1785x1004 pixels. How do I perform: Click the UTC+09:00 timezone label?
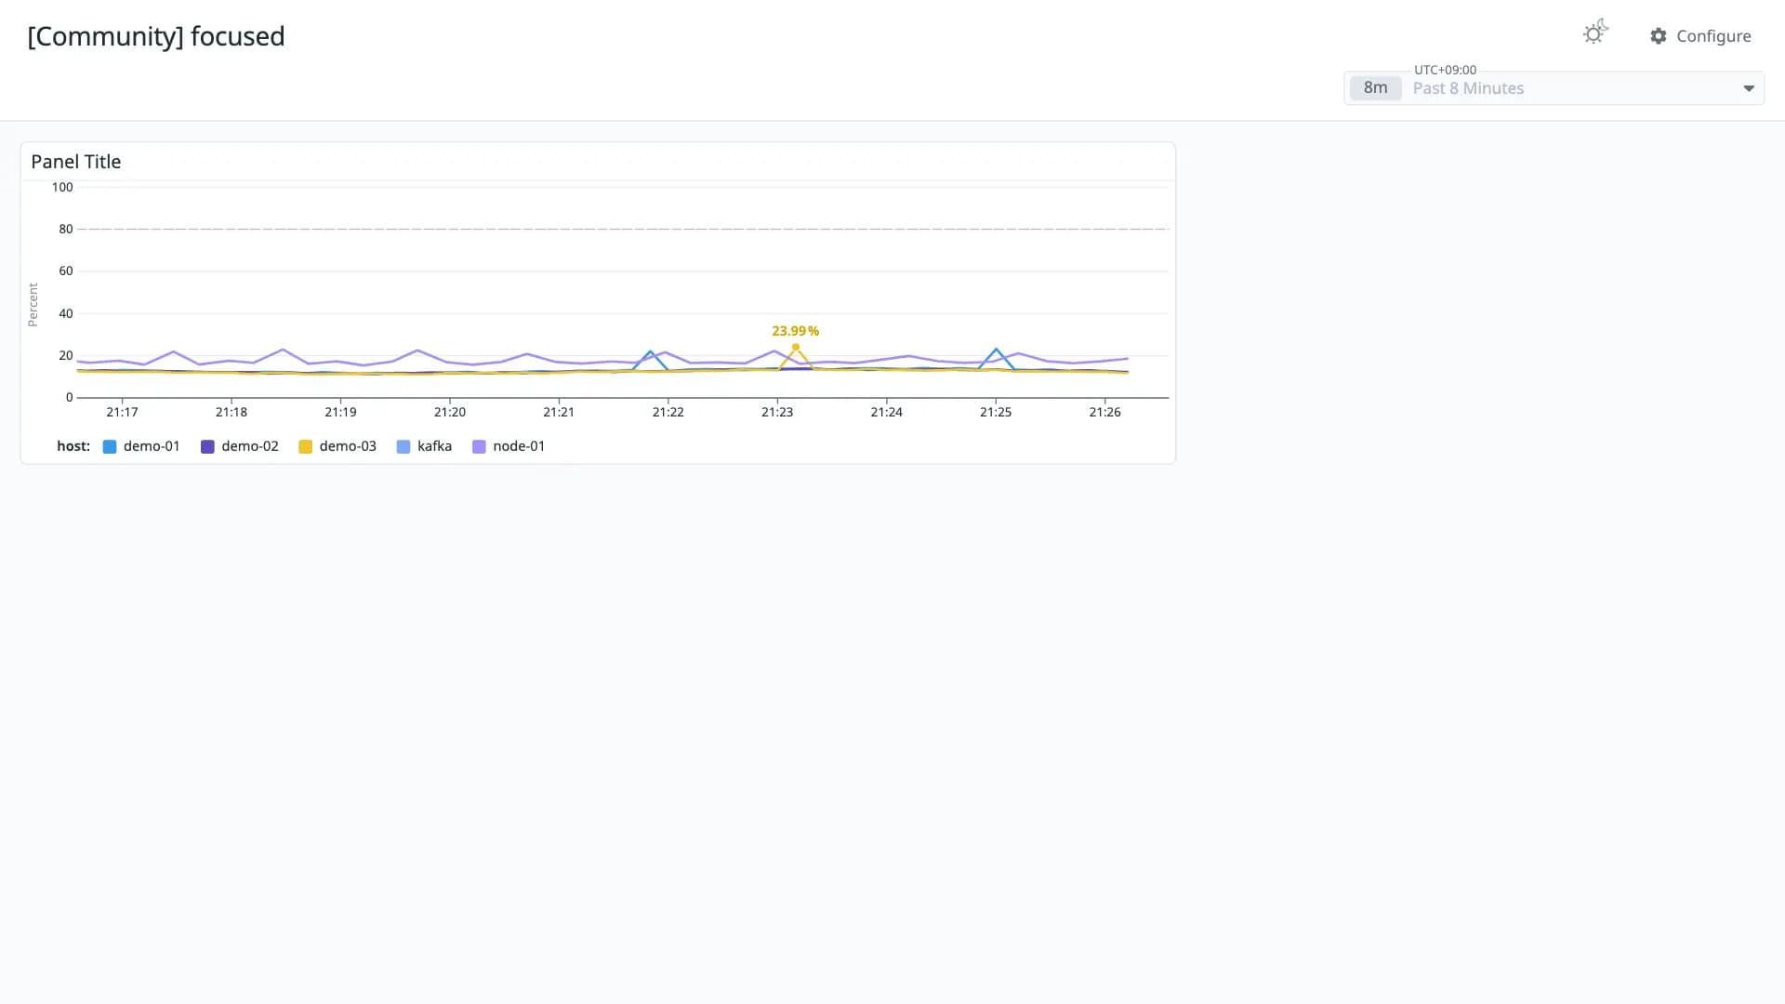coord(1445,70)
